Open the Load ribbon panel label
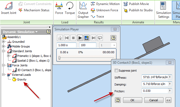180x107 pixels. [x=65, y=22]
